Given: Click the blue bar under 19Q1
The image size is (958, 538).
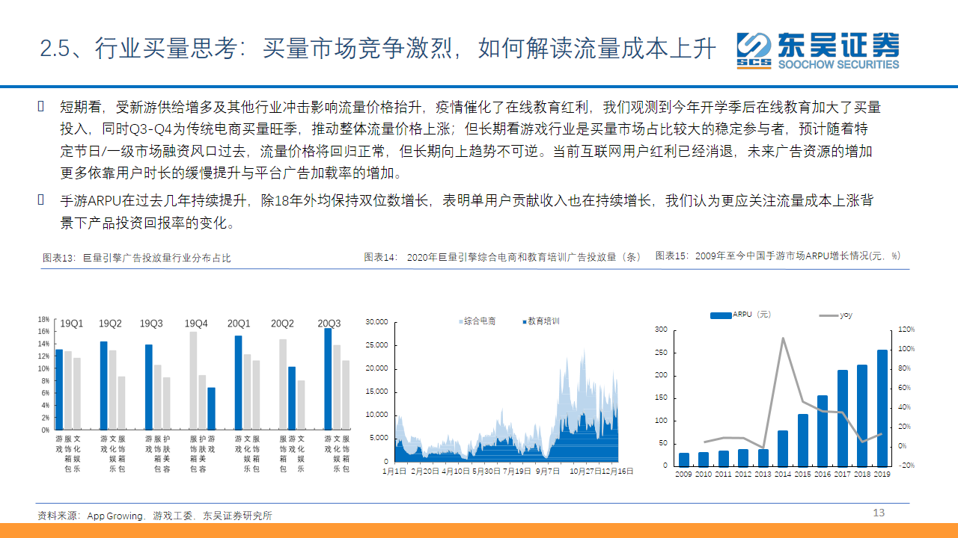Looking at the screenshot, I should point(59,390).
